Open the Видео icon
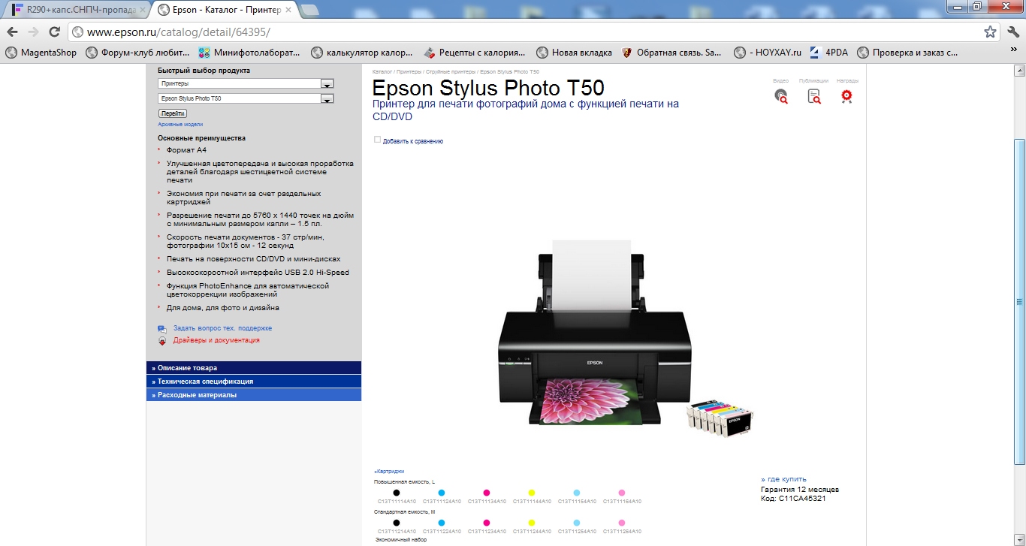 [781, 96]
